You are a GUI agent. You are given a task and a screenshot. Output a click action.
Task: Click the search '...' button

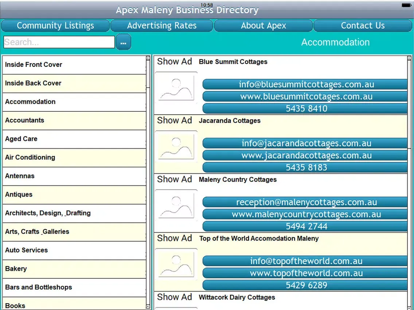[123, 42]
